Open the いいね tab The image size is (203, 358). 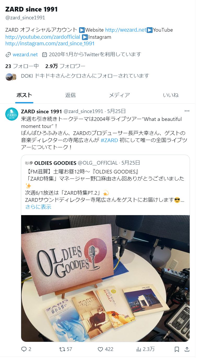tap(171, 95)
